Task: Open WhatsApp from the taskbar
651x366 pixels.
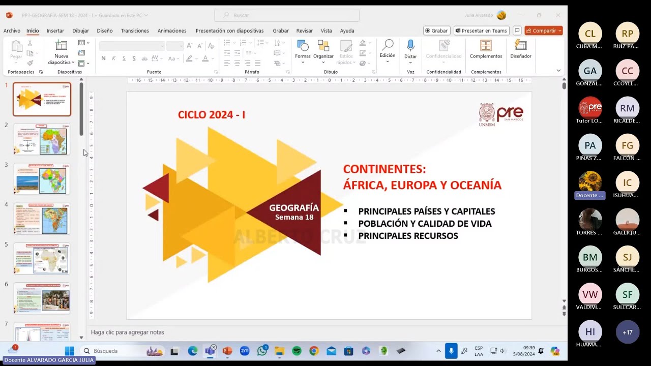Action: coord(262,351)
